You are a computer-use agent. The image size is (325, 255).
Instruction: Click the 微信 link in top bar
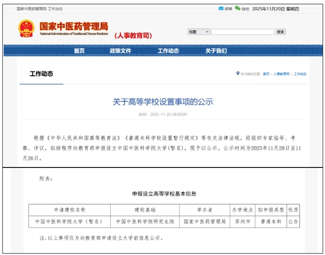click(245, 9)
